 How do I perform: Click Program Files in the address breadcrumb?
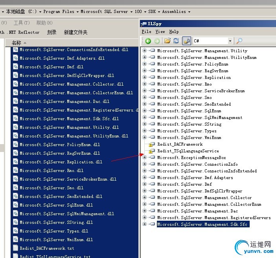pos(59,12)
